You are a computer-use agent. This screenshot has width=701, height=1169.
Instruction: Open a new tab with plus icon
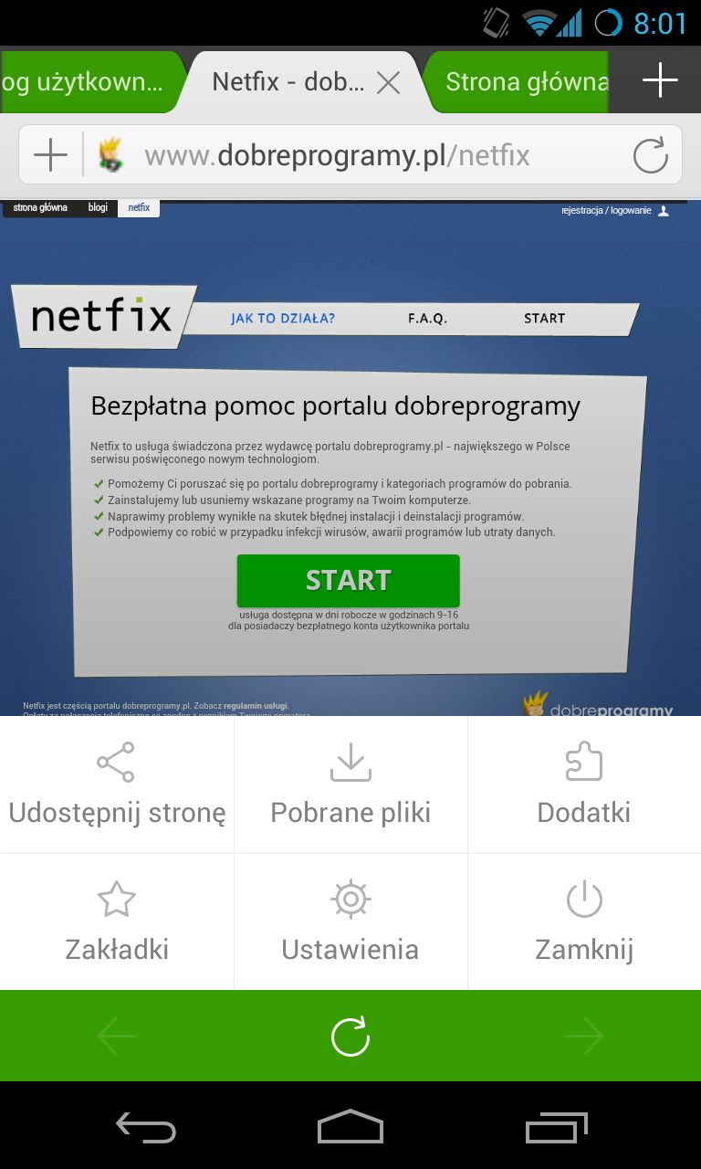pos(659,81)
